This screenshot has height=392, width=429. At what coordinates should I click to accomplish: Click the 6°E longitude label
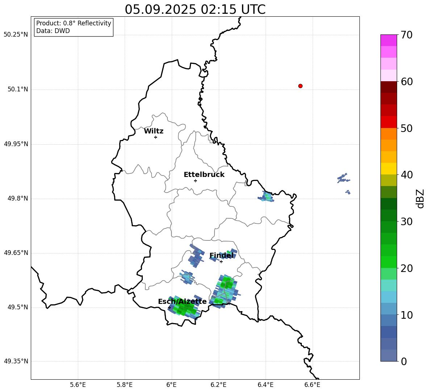pyautogui.click(x=171, y=385)
